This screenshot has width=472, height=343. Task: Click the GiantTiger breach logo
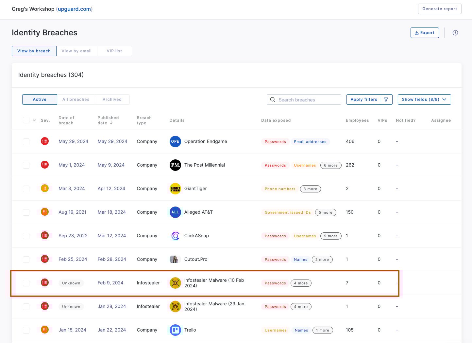point(175,189)
